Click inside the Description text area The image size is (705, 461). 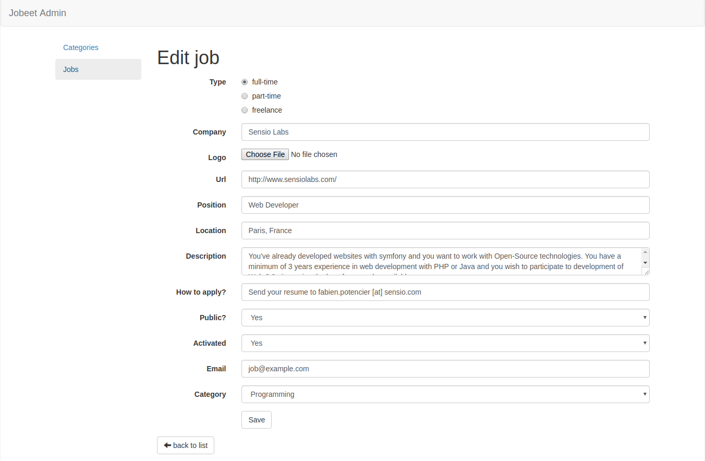pos(441,261)
